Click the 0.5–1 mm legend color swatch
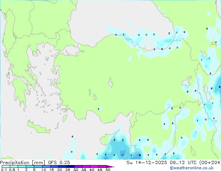Screen dimensions: 221x171 click(14, 166)
